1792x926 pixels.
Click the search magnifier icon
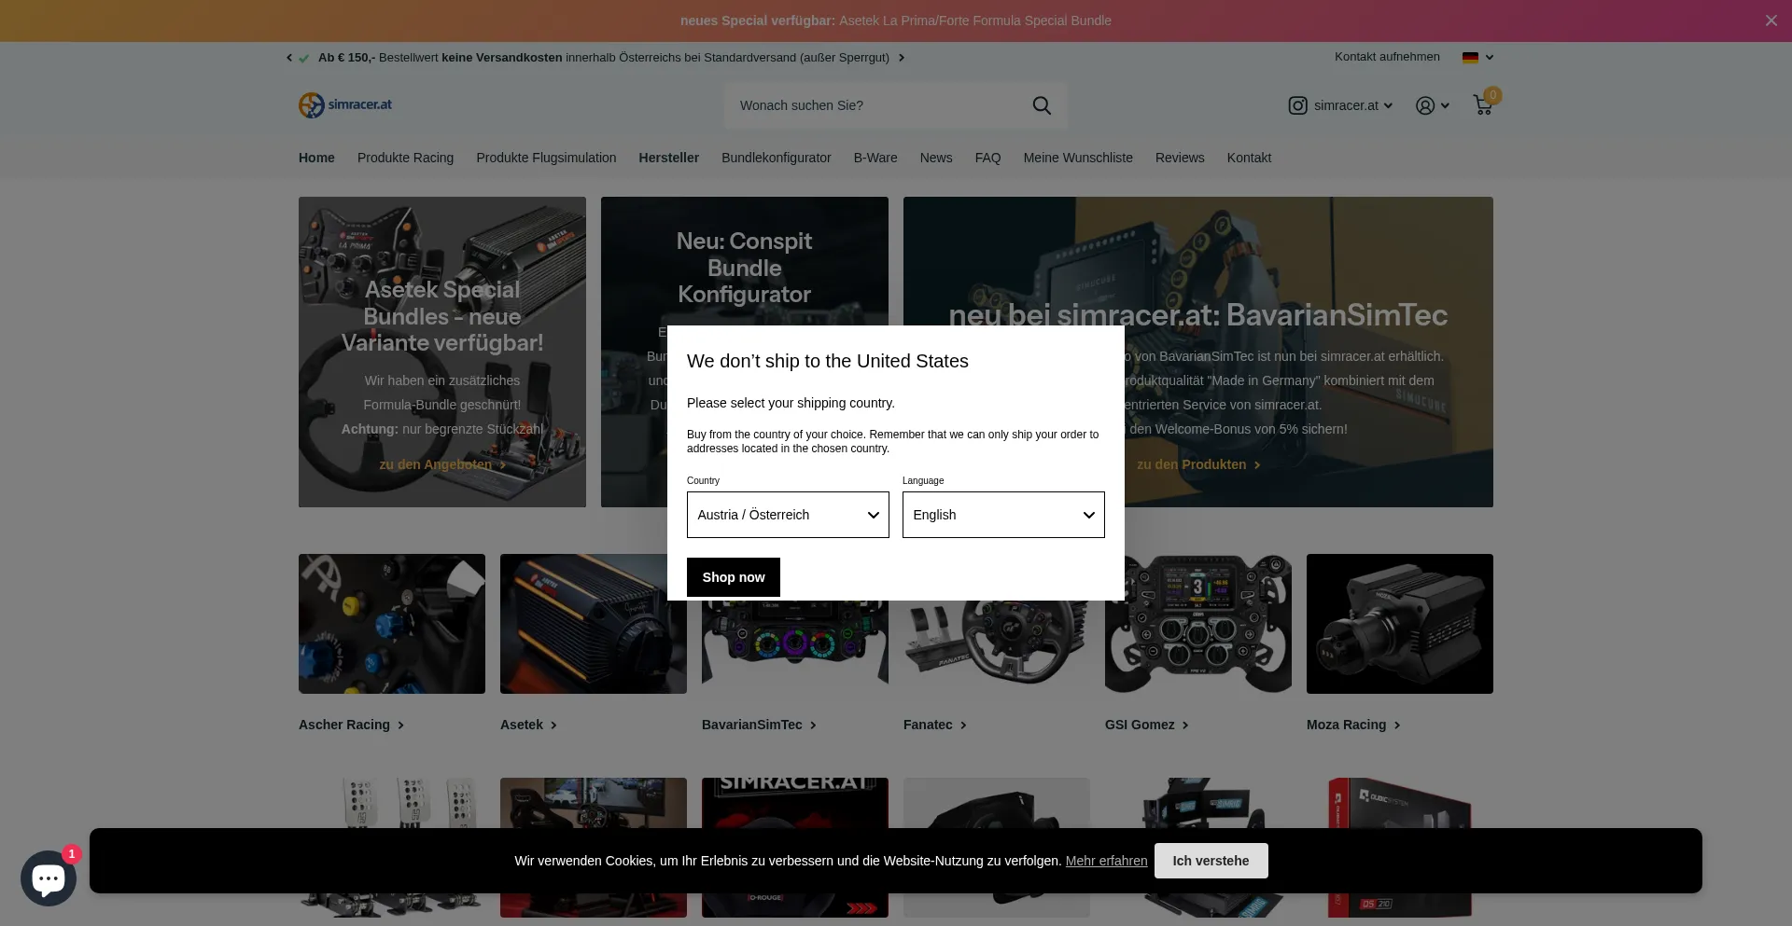coord(1042,105)
